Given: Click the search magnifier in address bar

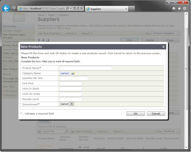Looking at the screenshot, I should (x=67, y=8).
